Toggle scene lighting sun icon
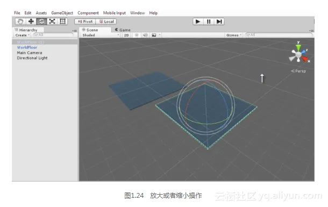Image resolution: width=328 pixels, height=207 pixels. (137, 35)
